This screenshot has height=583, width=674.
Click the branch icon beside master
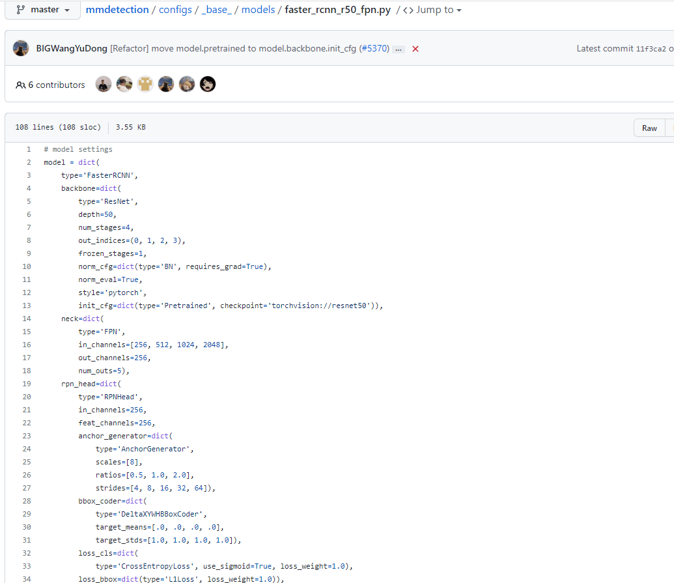tap(20, 10)
